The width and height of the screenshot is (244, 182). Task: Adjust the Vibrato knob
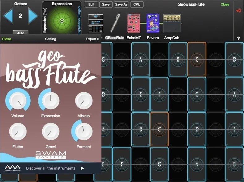[84, 101]
